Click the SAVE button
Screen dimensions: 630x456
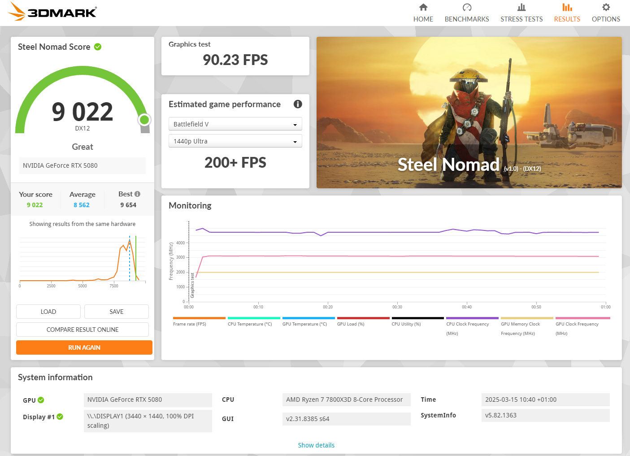[117, 312]
